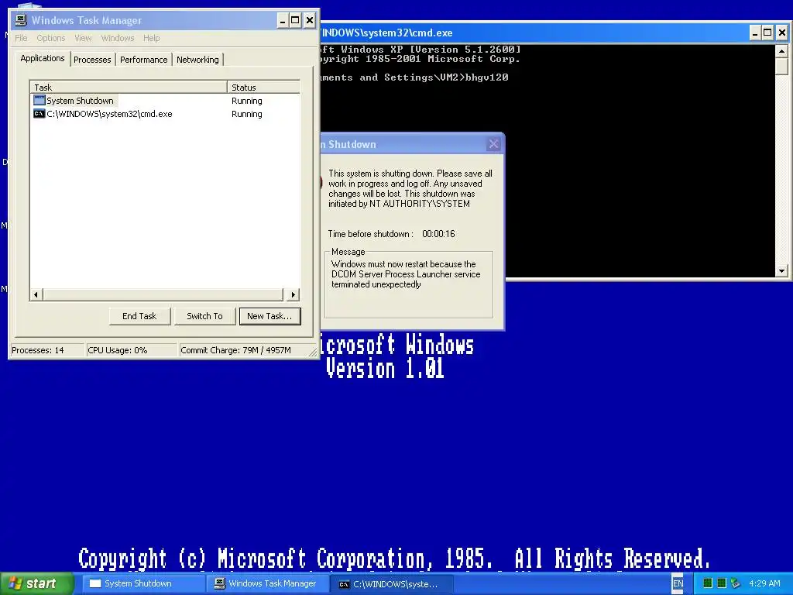The width and height of the screenshot is (793, 595).
Task: Activate Windows Task Manager taskbar button
Action: tap(266, 583)
